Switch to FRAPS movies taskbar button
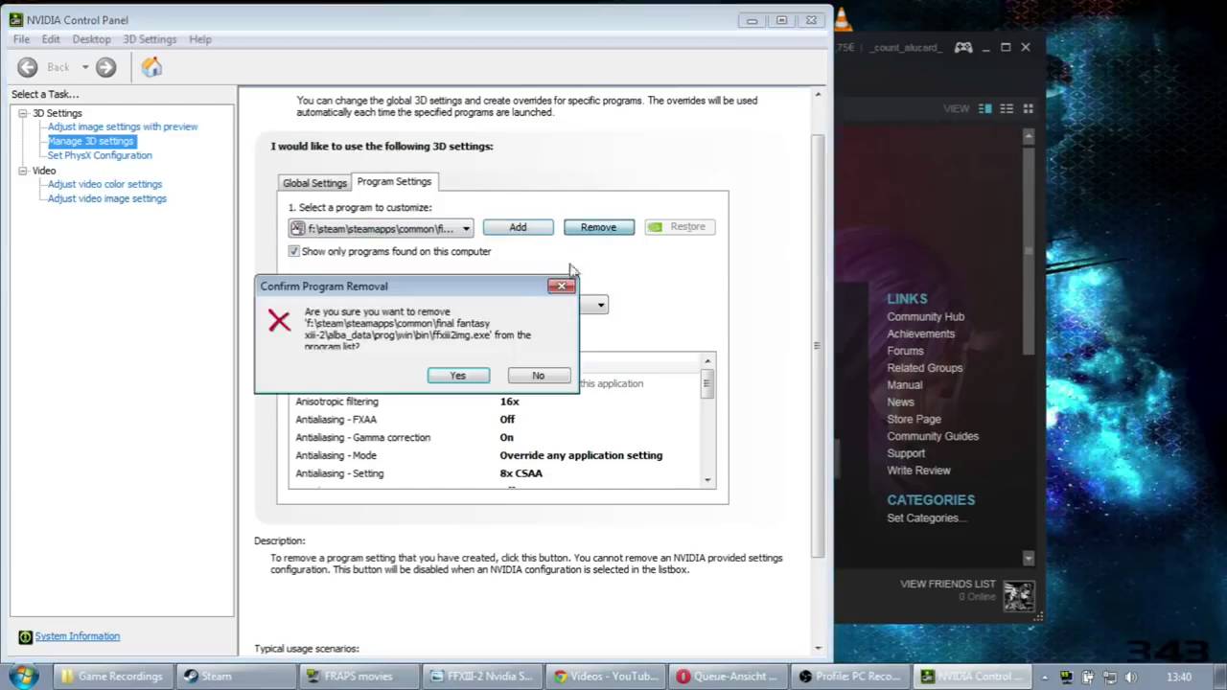Image resolution: width=1227 pixels, height=690 pixels. point(359,676)
